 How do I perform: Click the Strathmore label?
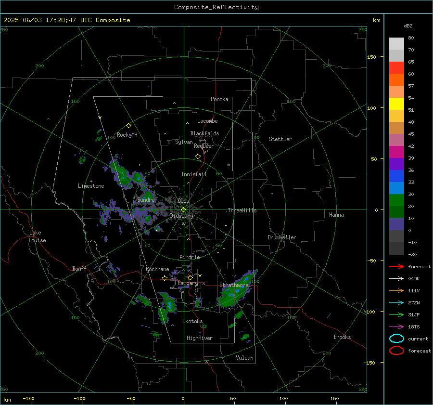click(x=234, y=285)
